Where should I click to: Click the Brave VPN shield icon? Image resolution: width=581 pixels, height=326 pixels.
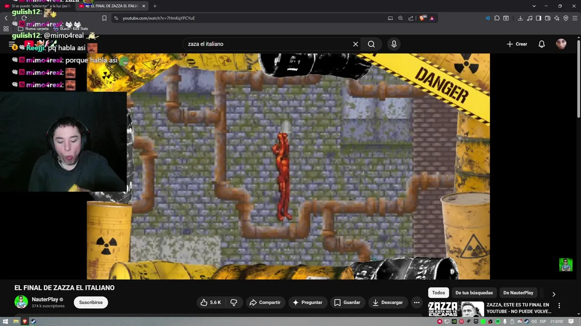(566, 18)
